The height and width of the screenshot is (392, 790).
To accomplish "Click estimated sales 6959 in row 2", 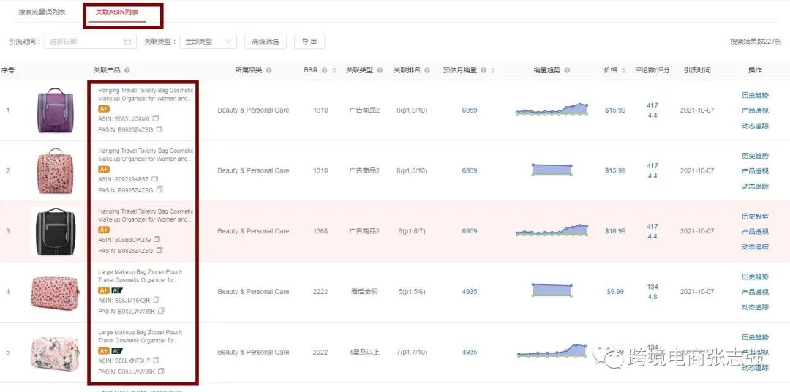I will [x=470, y=171].
